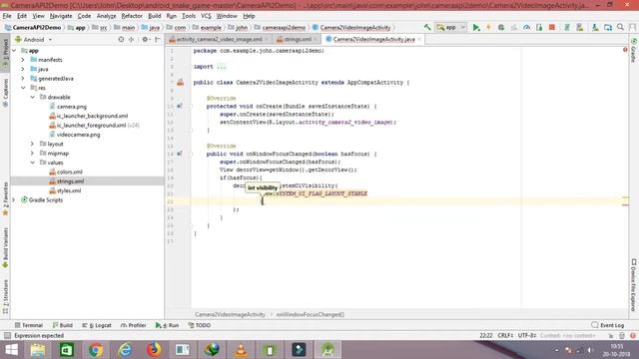Open VLC media player from taskbar
639x359 pixels.
[x=241, y=350]
